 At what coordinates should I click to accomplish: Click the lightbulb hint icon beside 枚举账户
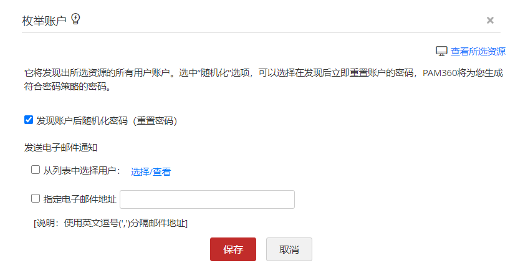[x=75, y=19]
